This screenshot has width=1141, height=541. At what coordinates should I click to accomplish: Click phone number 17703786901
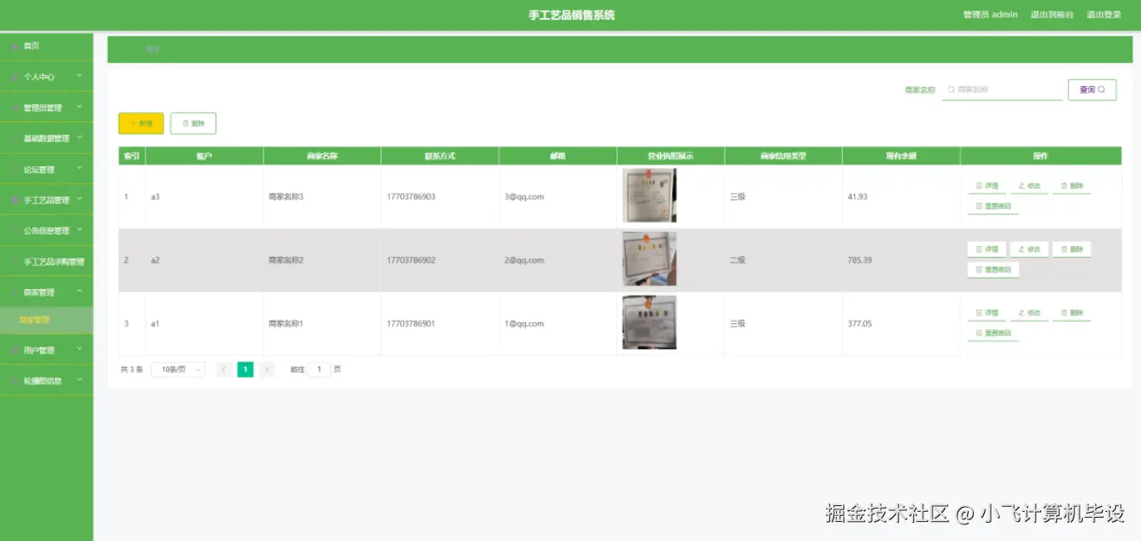[411, 323]
